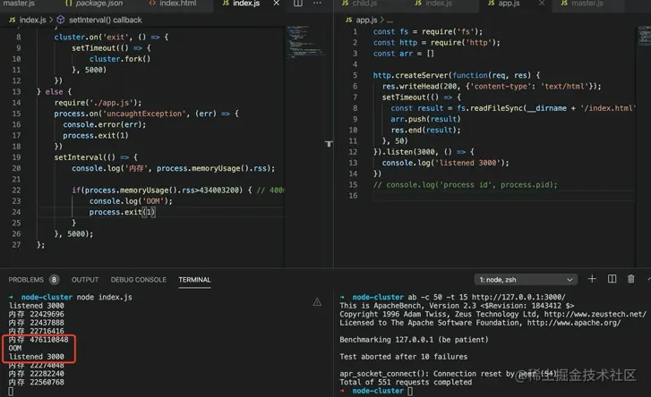Viewport: 651px width, 397px height.
Task: Click 'res.end(result);' in app.js
Action: (425, 131)
